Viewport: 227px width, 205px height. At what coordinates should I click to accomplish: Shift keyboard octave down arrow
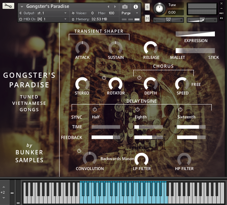(x=4, y=198)
